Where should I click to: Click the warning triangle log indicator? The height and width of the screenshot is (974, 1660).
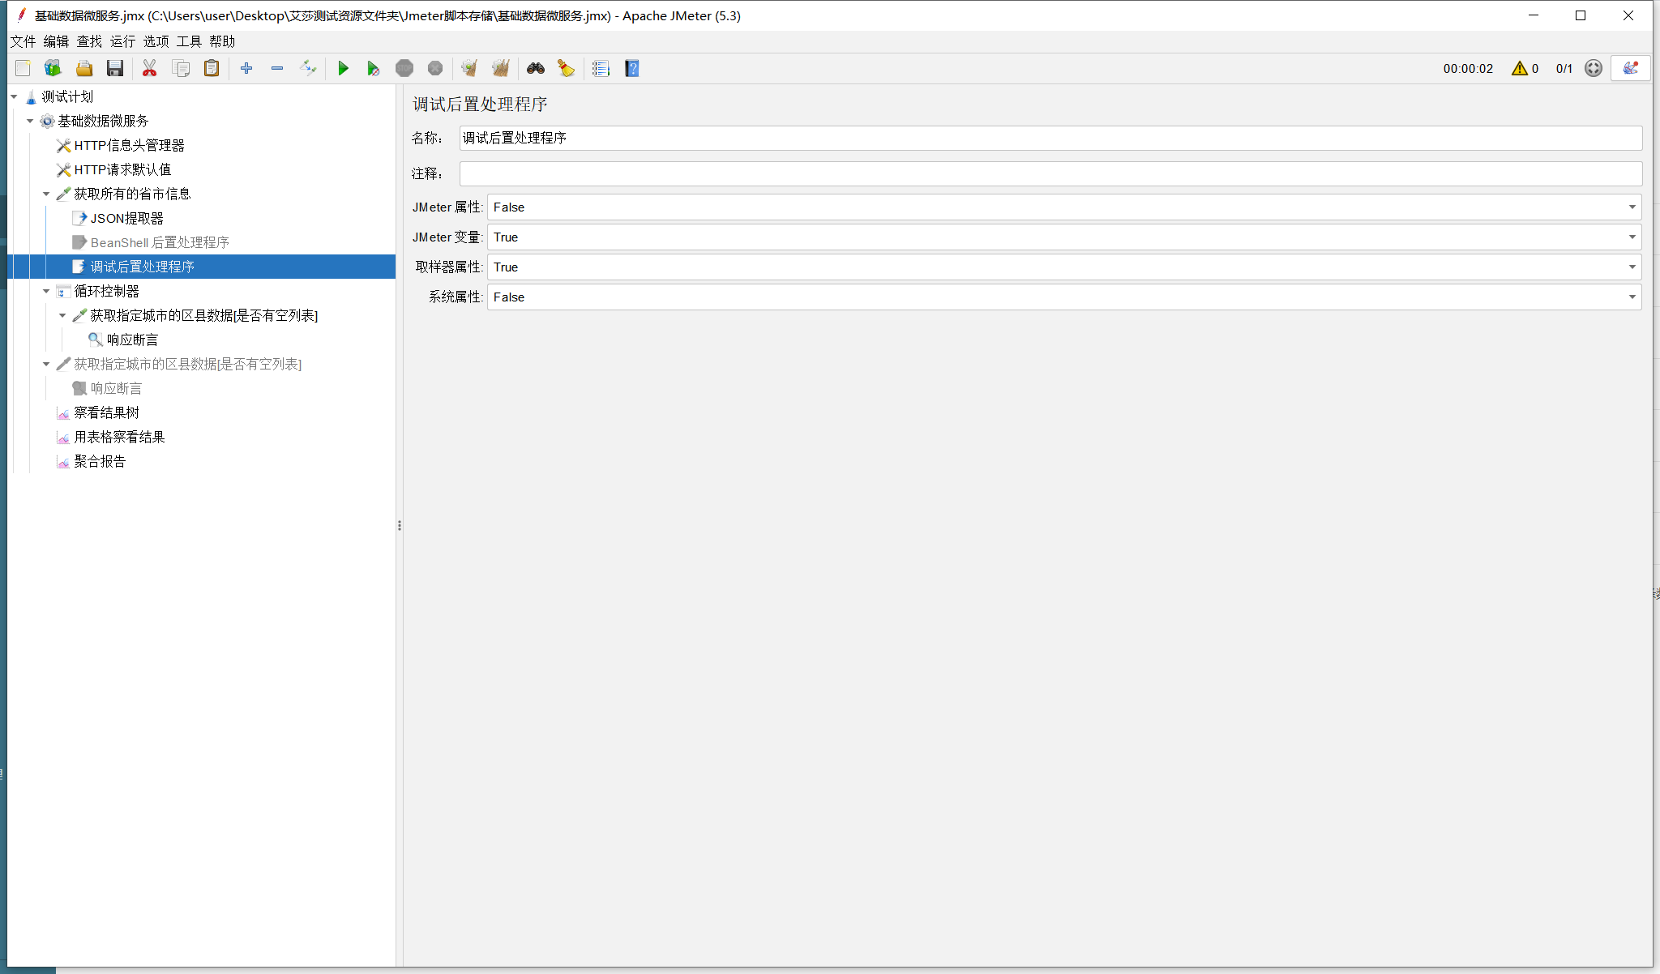pos(1519,69)
